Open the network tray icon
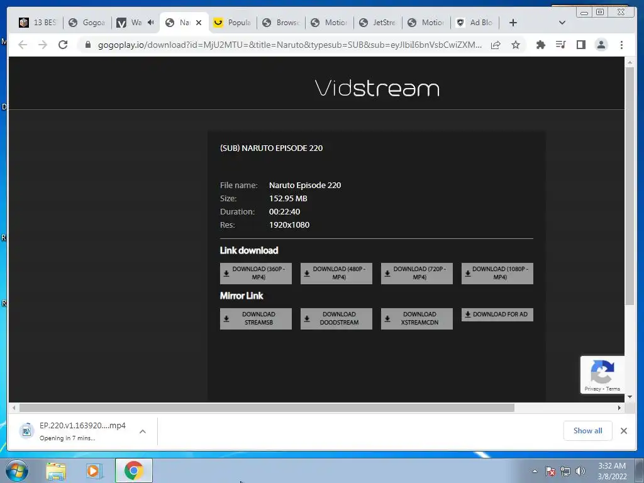This screenshot has width=644, height=483. [x=565, y=471]
